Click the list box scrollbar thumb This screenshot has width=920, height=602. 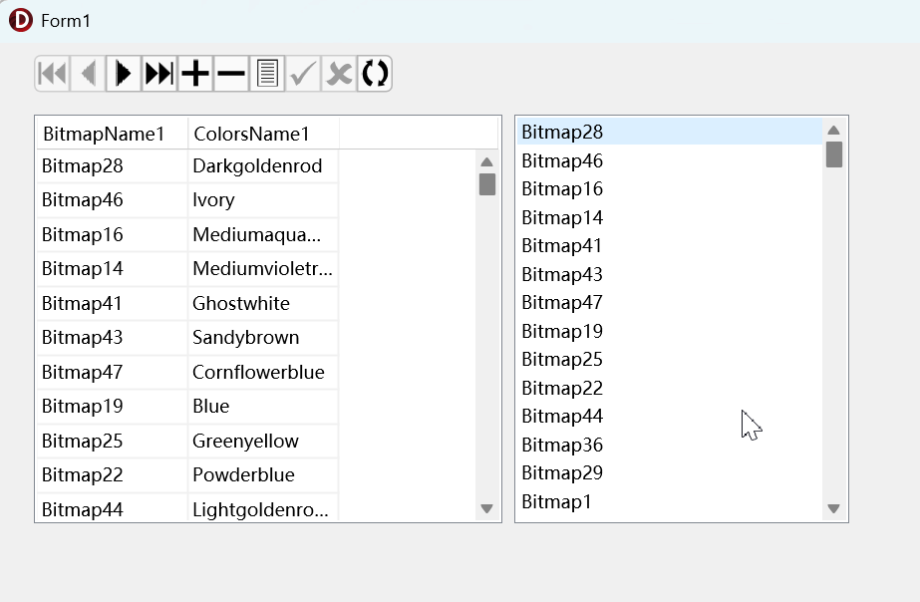click(x=834, y=154)
